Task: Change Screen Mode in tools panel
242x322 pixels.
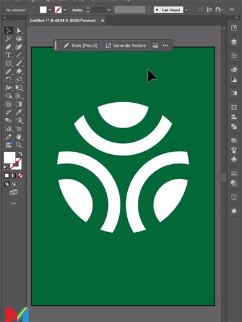Action: [x=14, y=193]
